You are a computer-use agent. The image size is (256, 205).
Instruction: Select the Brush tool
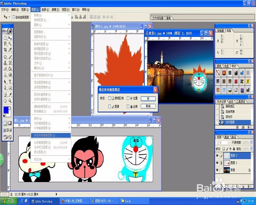pyautogui.click(x=10, y=57)
